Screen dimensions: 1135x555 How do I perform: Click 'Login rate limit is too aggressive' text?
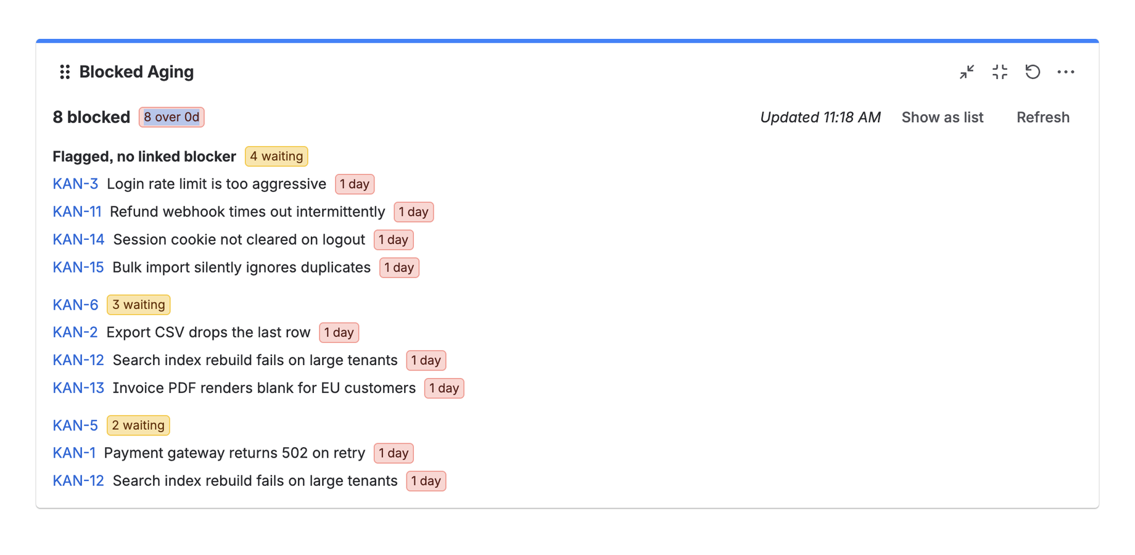click(217, 184)
